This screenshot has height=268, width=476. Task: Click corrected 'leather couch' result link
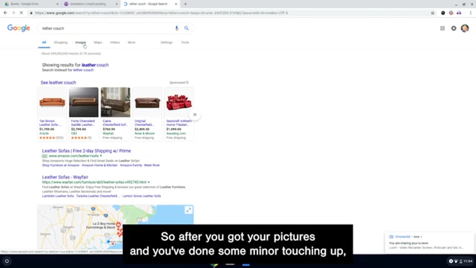[x=95, y=65]
